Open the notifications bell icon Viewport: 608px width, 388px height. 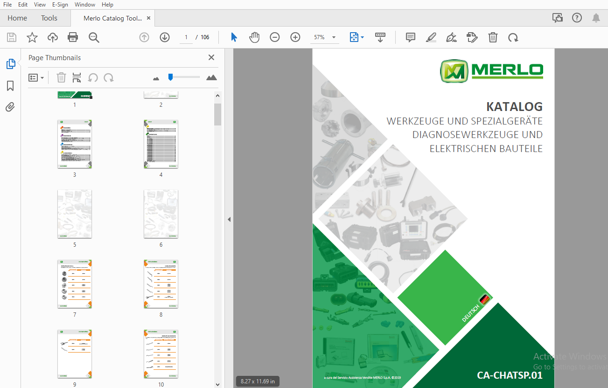[596, 18]
